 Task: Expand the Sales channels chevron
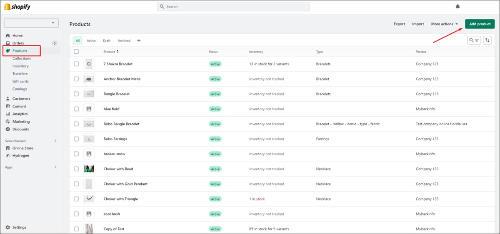click(55, 141)
